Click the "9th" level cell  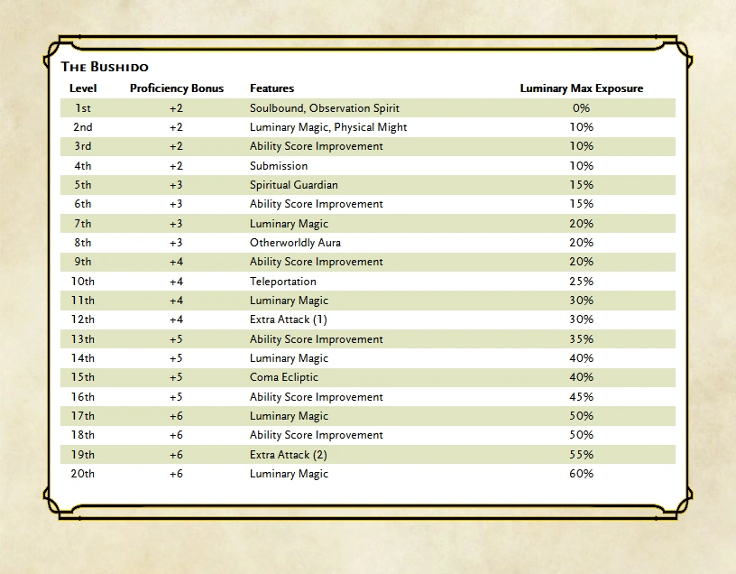tap(83, 262)
